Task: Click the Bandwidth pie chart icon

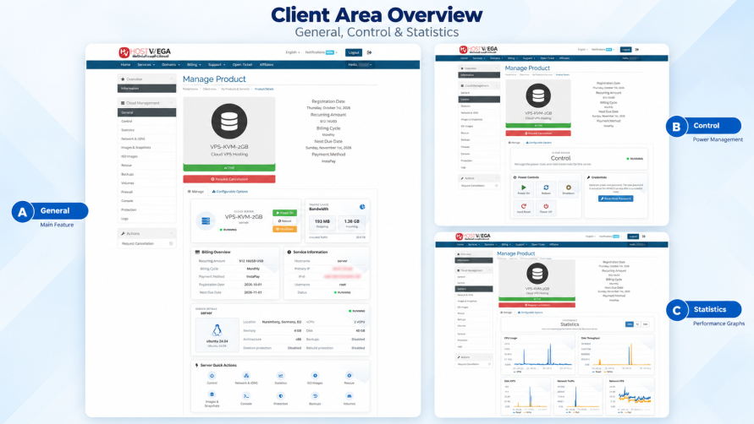Action: [362, 207]
